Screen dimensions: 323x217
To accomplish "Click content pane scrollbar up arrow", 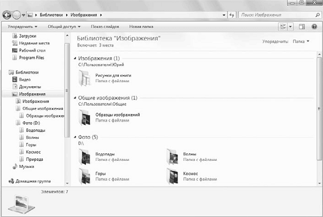I will coord(320,54).
